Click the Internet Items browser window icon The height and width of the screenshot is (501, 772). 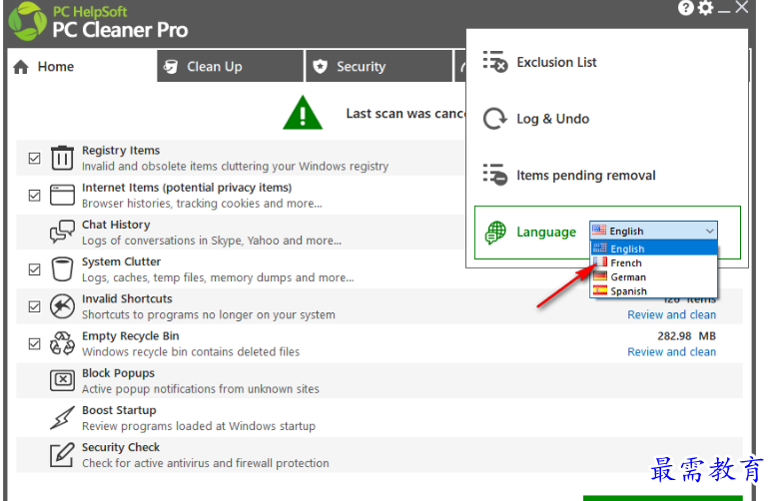coord(62,195)
